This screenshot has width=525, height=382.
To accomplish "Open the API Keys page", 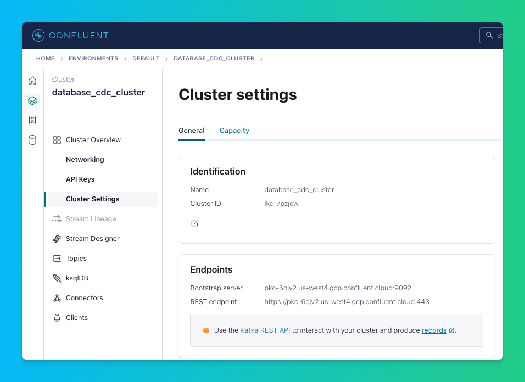I will [x=80, y=179].
